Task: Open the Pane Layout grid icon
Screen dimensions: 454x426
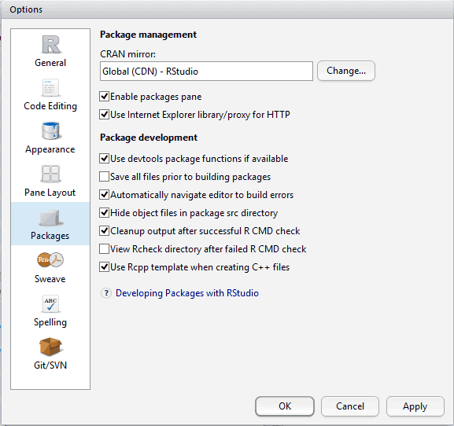Action: (50, 174)
